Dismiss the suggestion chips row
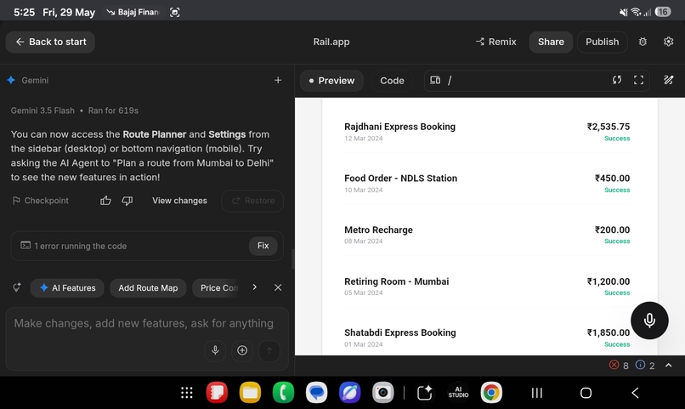The height and width of the screenshot is (409, 685). pyautogui.click(x=278, y=287)
